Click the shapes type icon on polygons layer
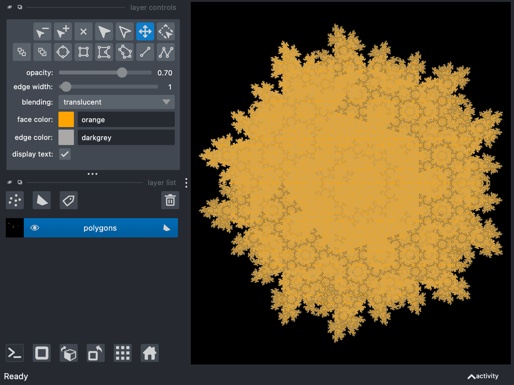This screenshot has height=385, width=514. (166, 228)
